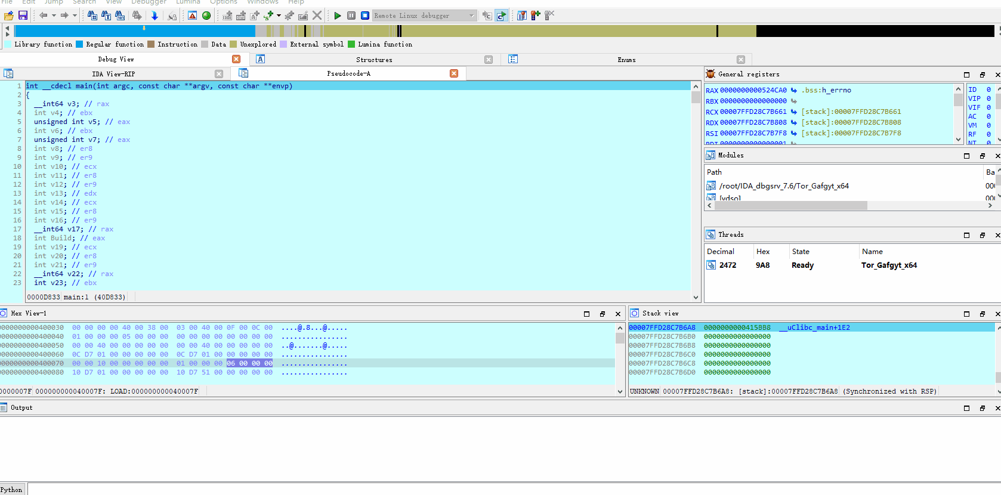Open the Remote Linux debugger combo box
1001x495 pixels.
click(425, 16)
